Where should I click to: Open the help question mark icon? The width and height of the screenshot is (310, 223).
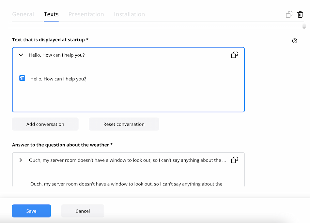tap(295, 41)
